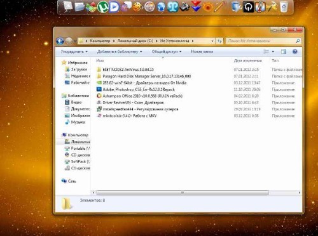Open the purple chat bubble dock icon
Screen dimensions: 318x236
tap(127, 7)
